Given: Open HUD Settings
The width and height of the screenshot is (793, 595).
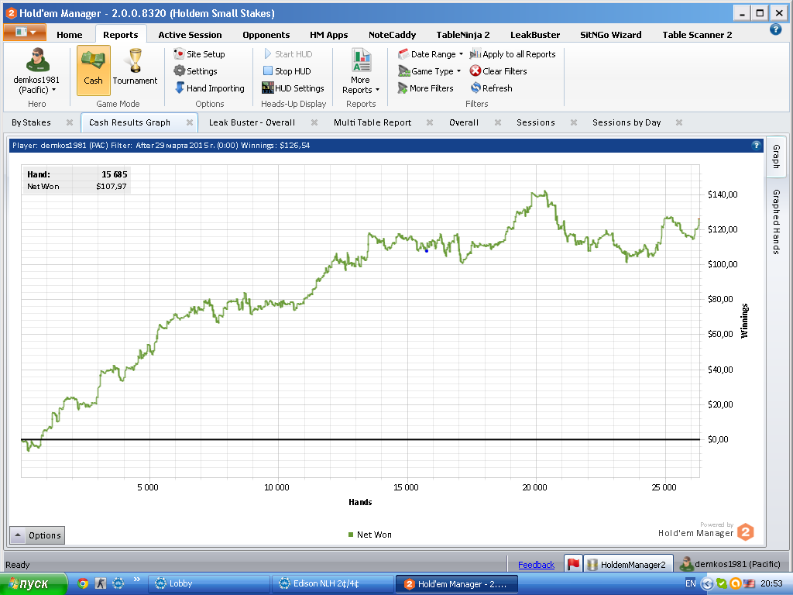Looking at the screenshot, I should (293, 88).
